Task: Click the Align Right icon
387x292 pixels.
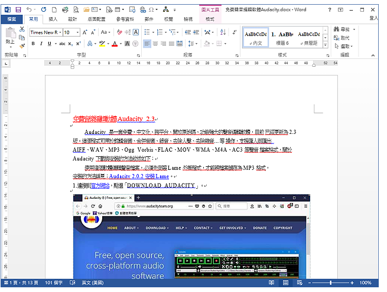Action: coord(163,44)
